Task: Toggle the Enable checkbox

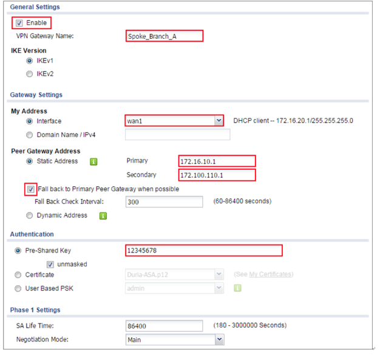Action: point(19,23)
